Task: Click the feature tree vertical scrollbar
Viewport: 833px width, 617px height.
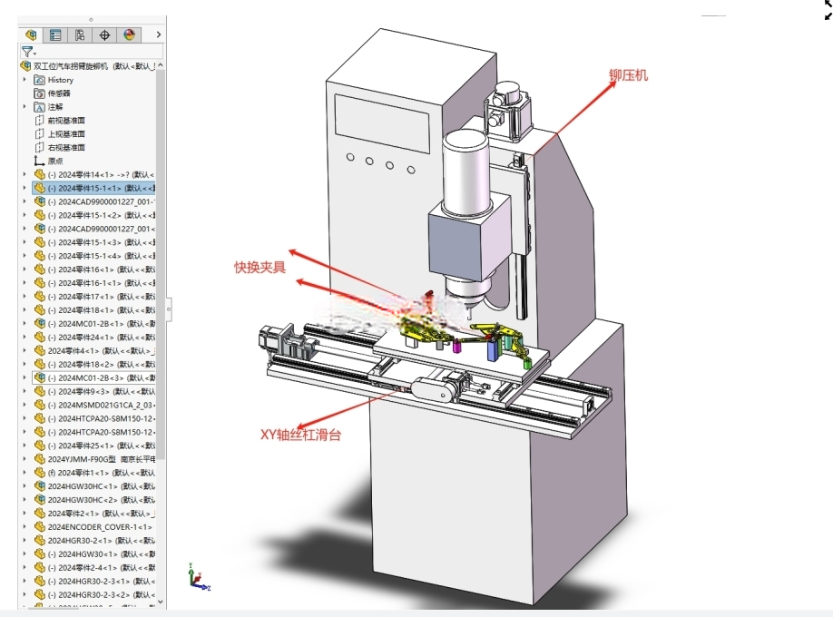Action: (x=161, y=266)
